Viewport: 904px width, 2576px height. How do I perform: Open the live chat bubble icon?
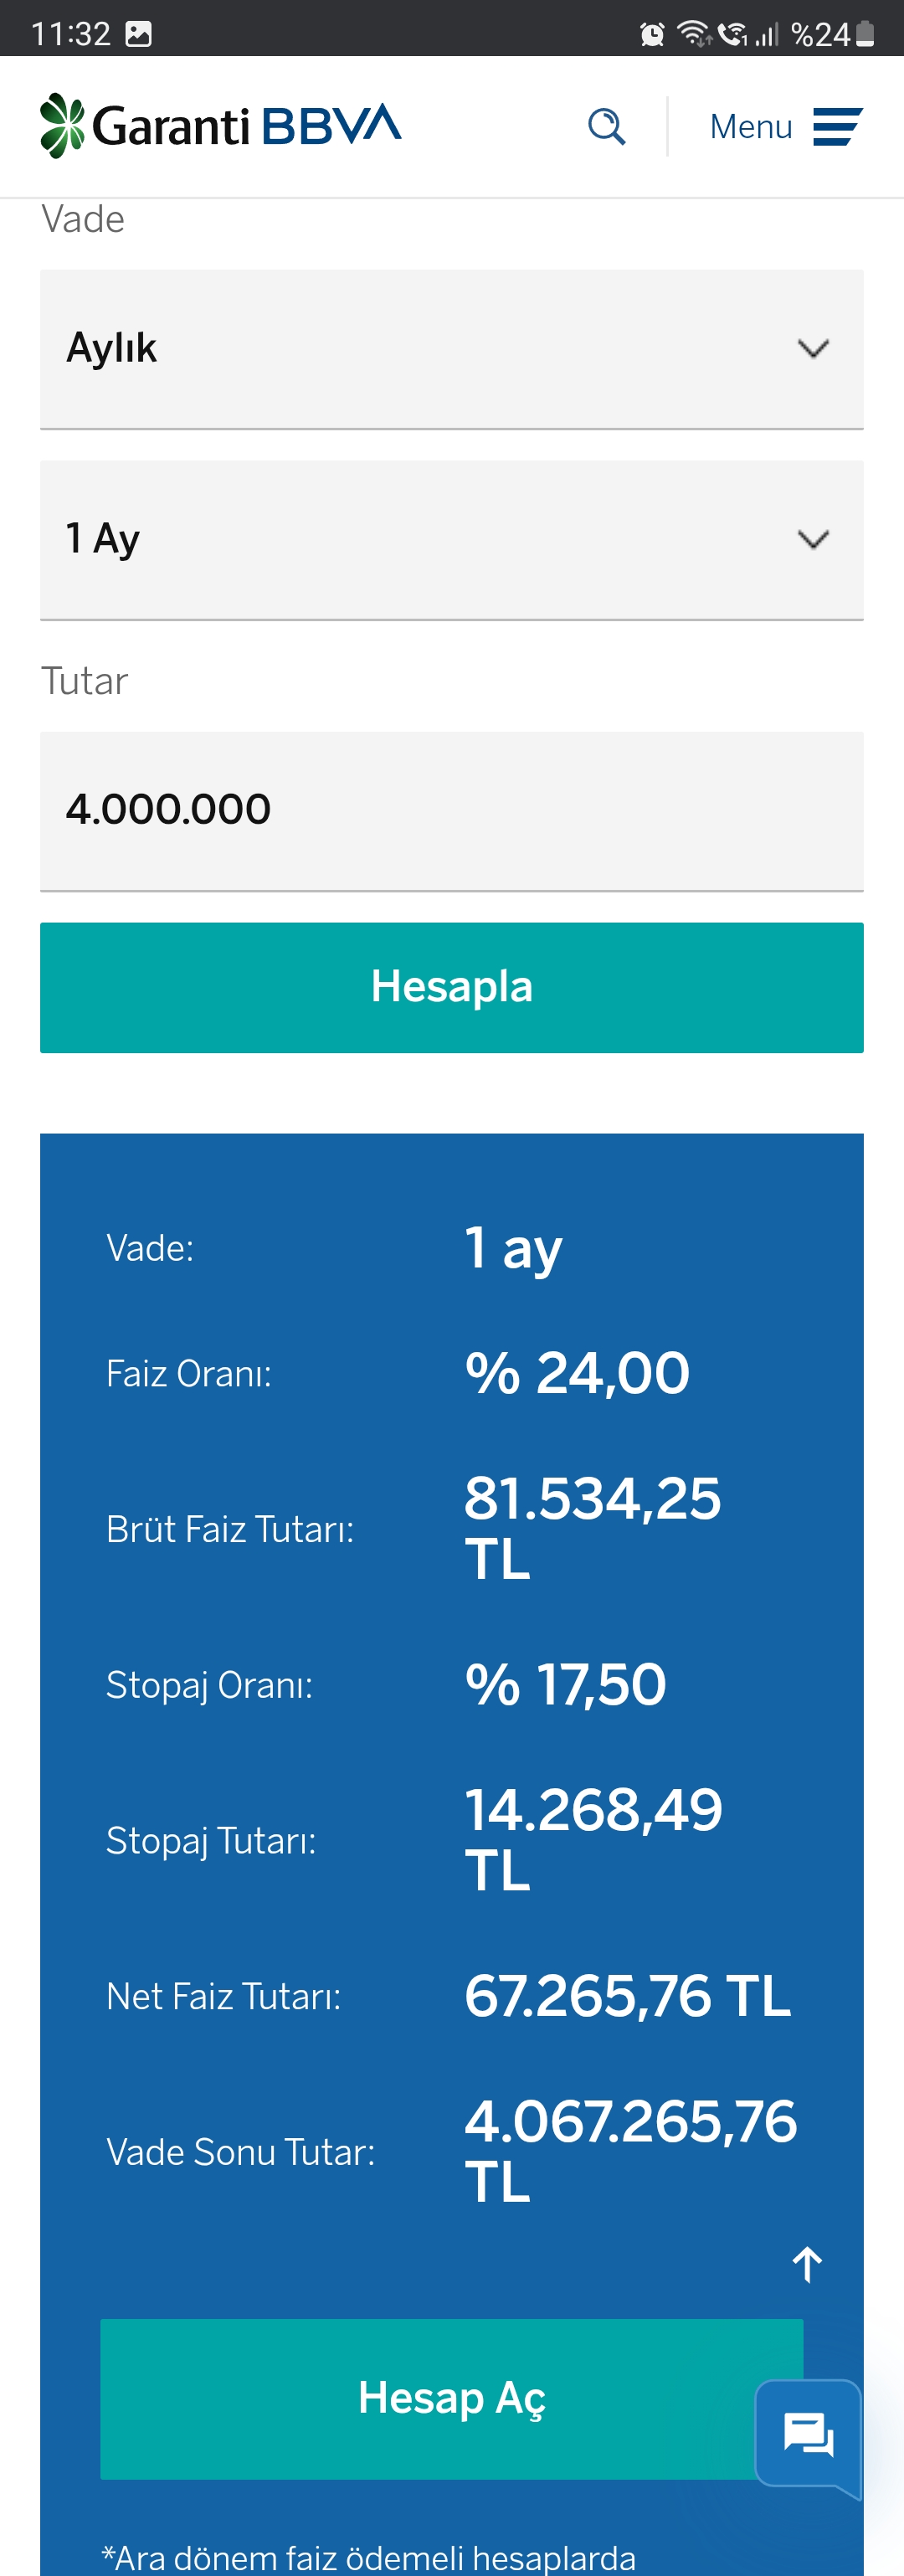point(808,2435)
